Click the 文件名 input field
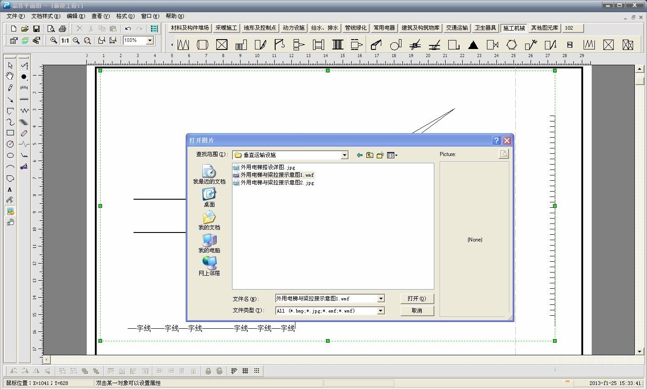 coord(326,299)
